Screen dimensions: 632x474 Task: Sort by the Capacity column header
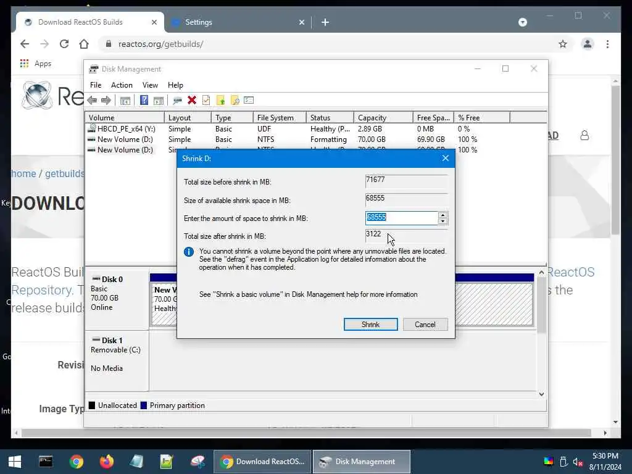click(383, 118)
